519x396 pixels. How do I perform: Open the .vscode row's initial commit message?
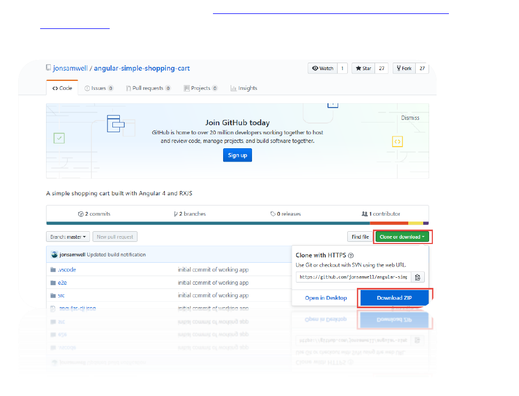tap(213, 270)
